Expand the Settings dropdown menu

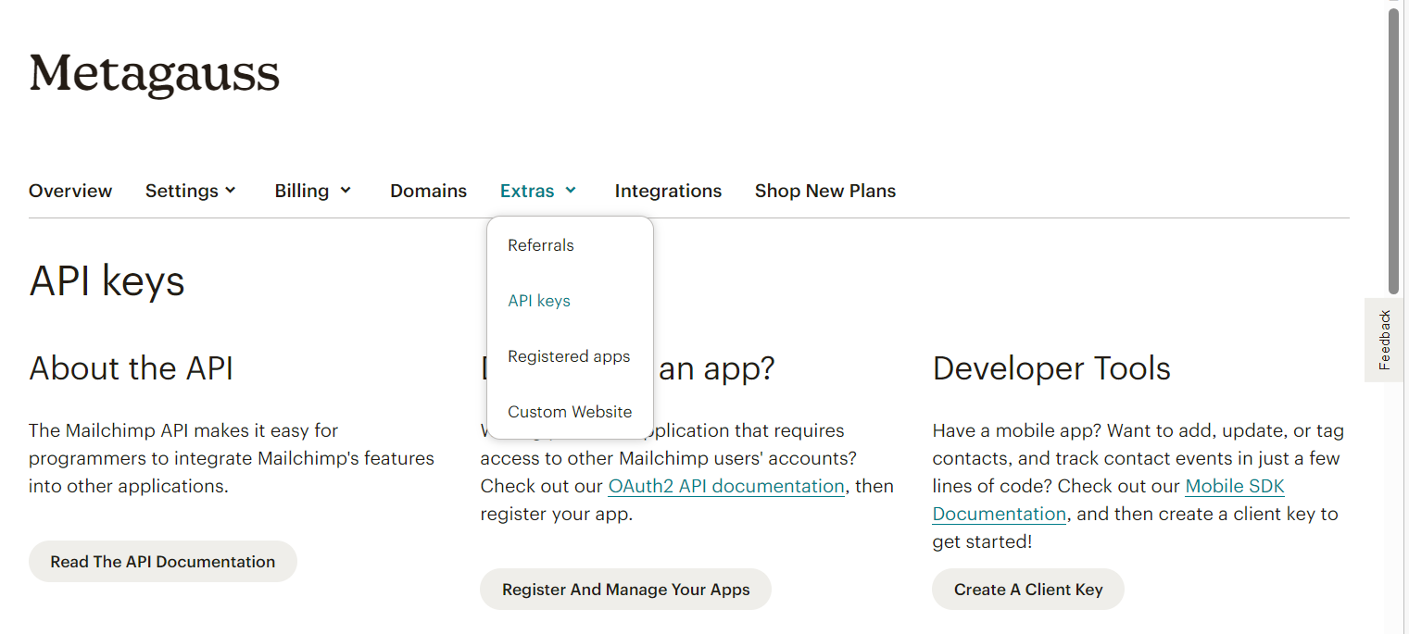click(x=190, y=191)
